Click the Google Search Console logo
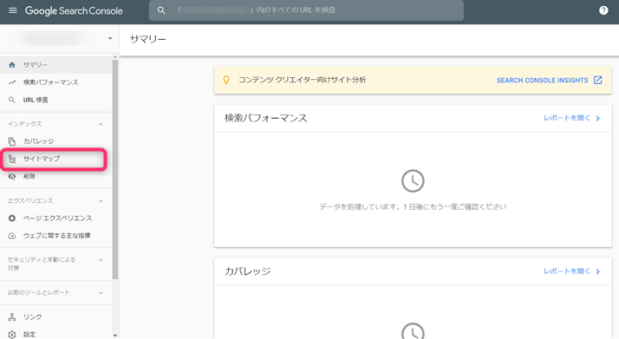Screen dimensions: 619x339 (74, 10)
